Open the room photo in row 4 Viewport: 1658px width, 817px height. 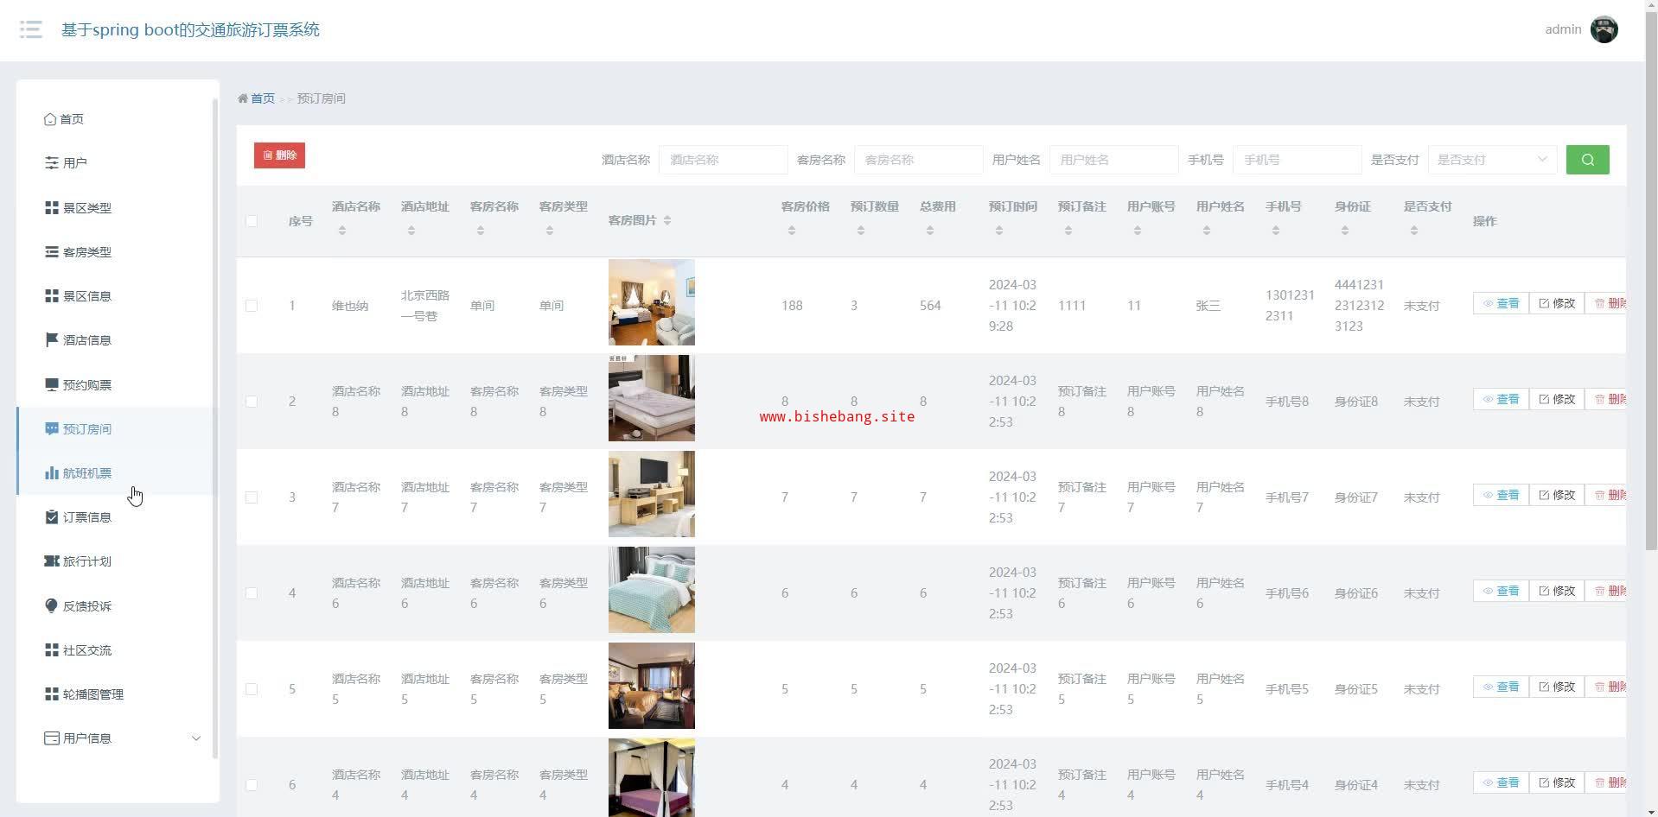click(652, 590)
